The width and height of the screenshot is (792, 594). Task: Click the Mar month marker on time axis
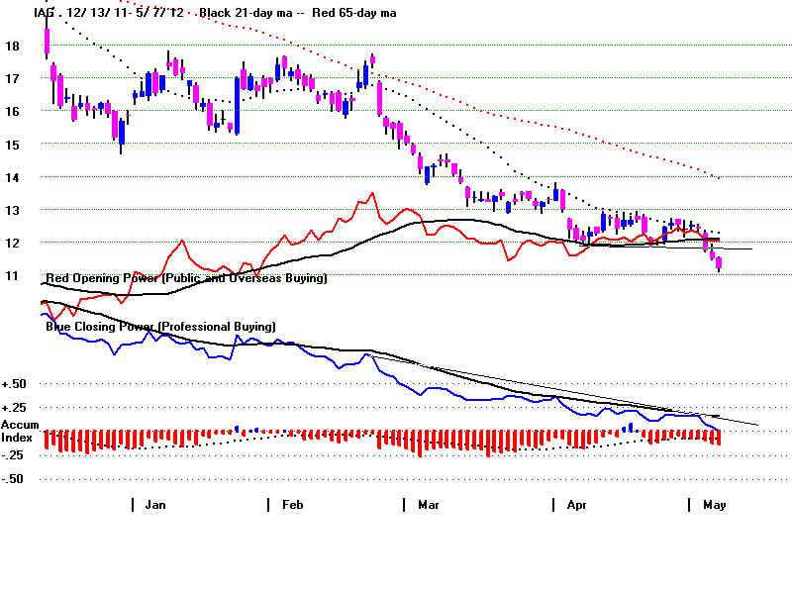(428, 505)
